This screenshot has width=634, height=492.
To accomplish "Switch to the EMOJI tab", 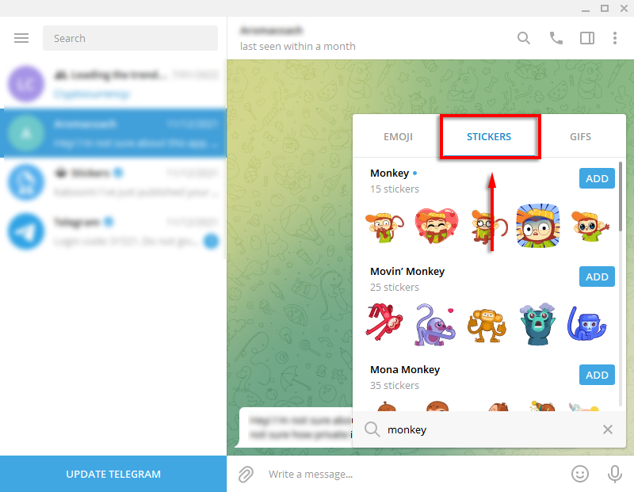I will click(398, 136).
